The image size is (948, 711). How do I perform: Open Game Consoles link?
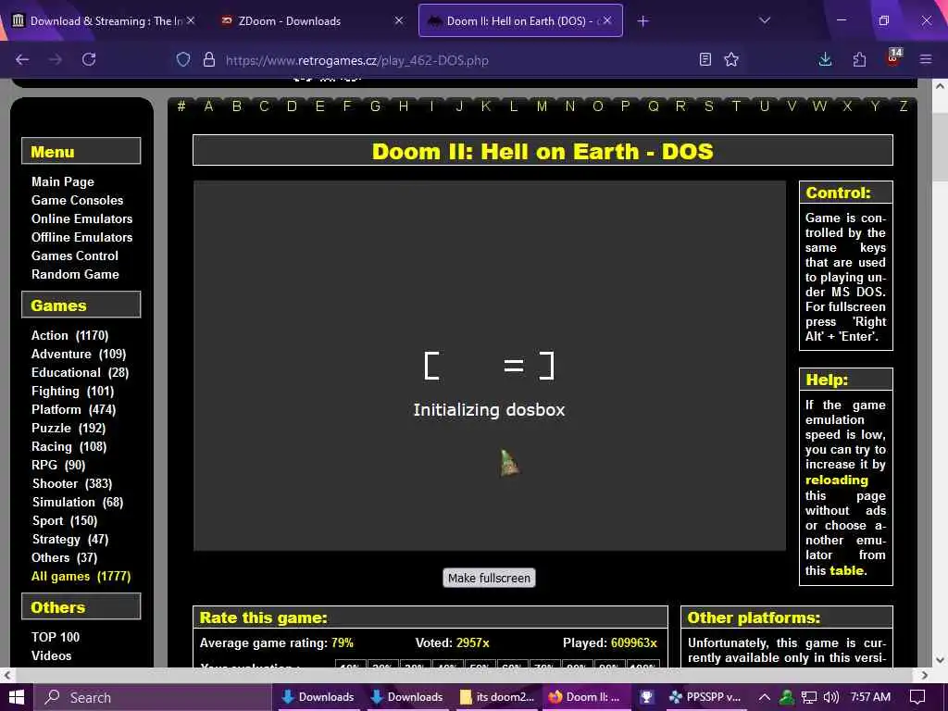(78, 200)
